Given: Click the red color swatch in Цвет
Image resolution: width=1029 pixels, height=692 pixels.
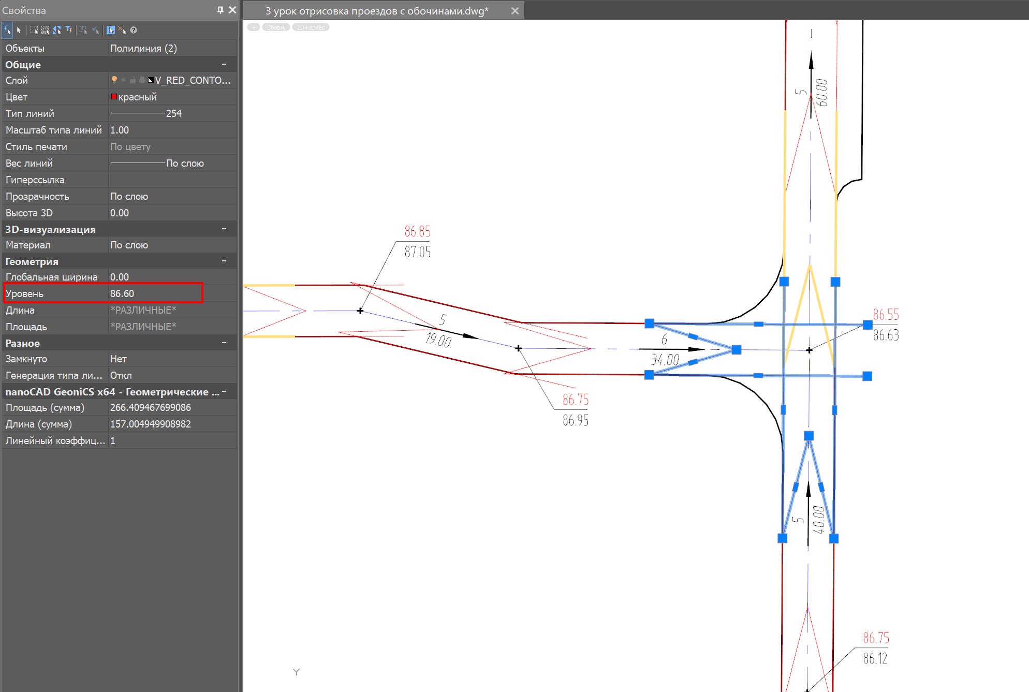Looking at the screenshot, I should (x=114, y=97).
